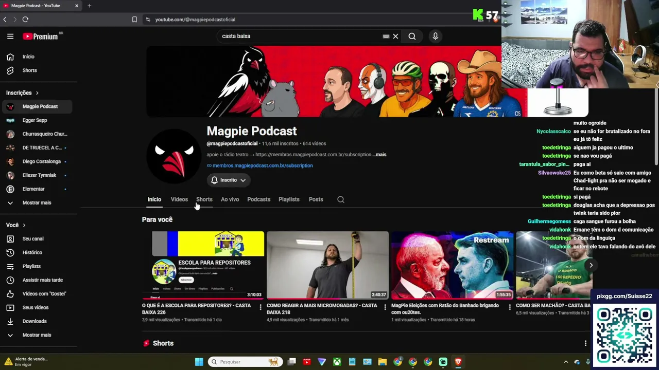Viewport: 659px width, 370px height.
Task: Open Início in the sidebar
Action: click(x=36, y=57)
